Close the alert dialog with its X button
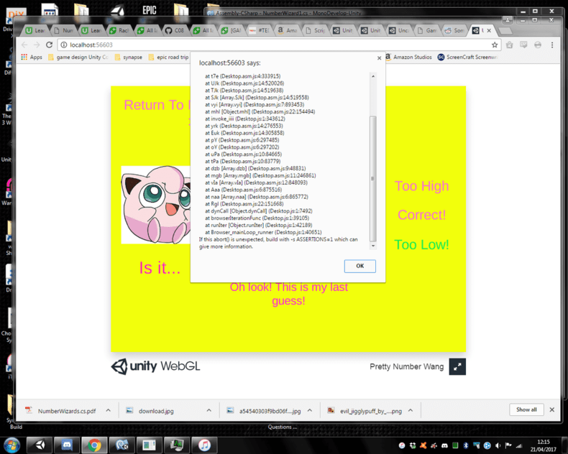The width and height of the screenshot is (568, 454). point(380,58)
